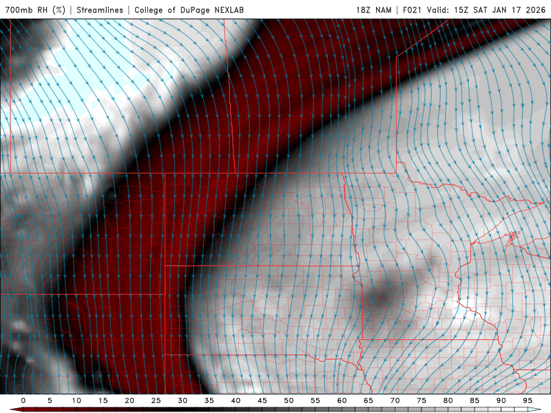The image size is (551, 413).
Task: Click the "80" colorbar scale label
Action: coord(448,401)
